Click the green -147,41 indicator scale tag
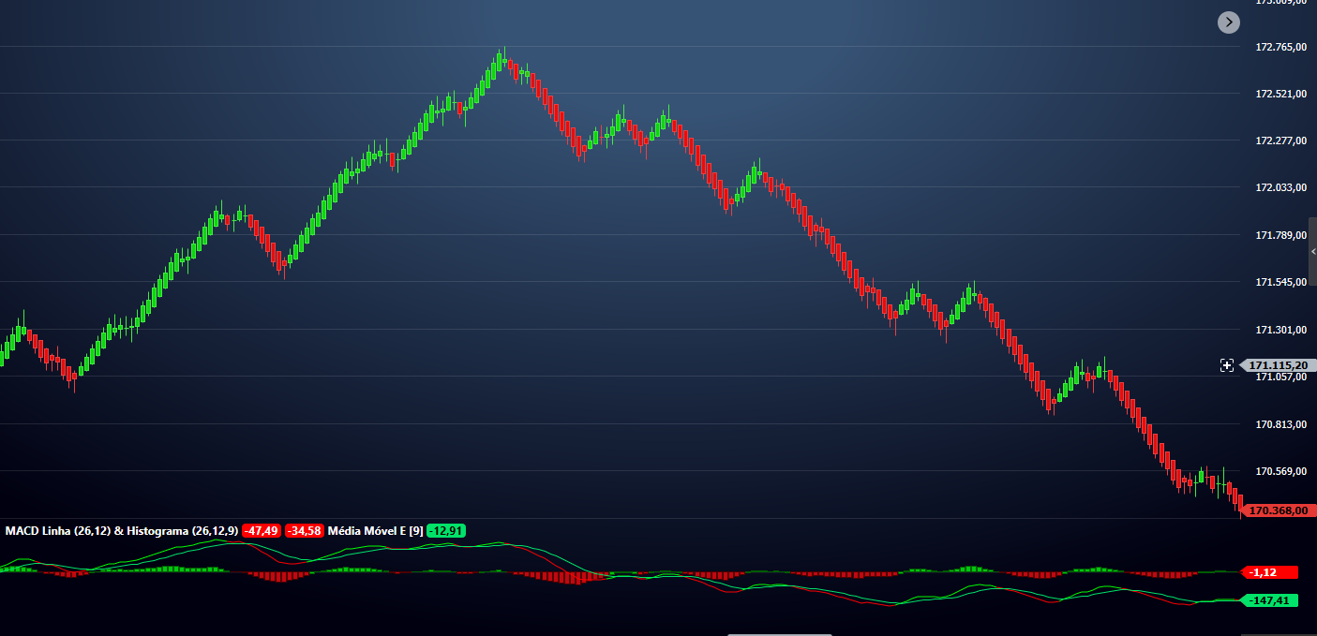The width and height of the screenshot is (1317, 636). 1270,600
